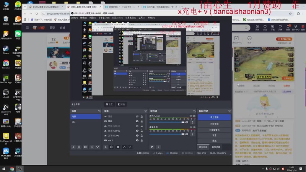
Task: Hide the war3 source
Action: (137, 140)
